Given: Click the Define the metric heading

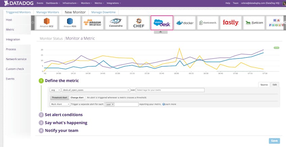Looking at the screenshot, I should [62, 81].
